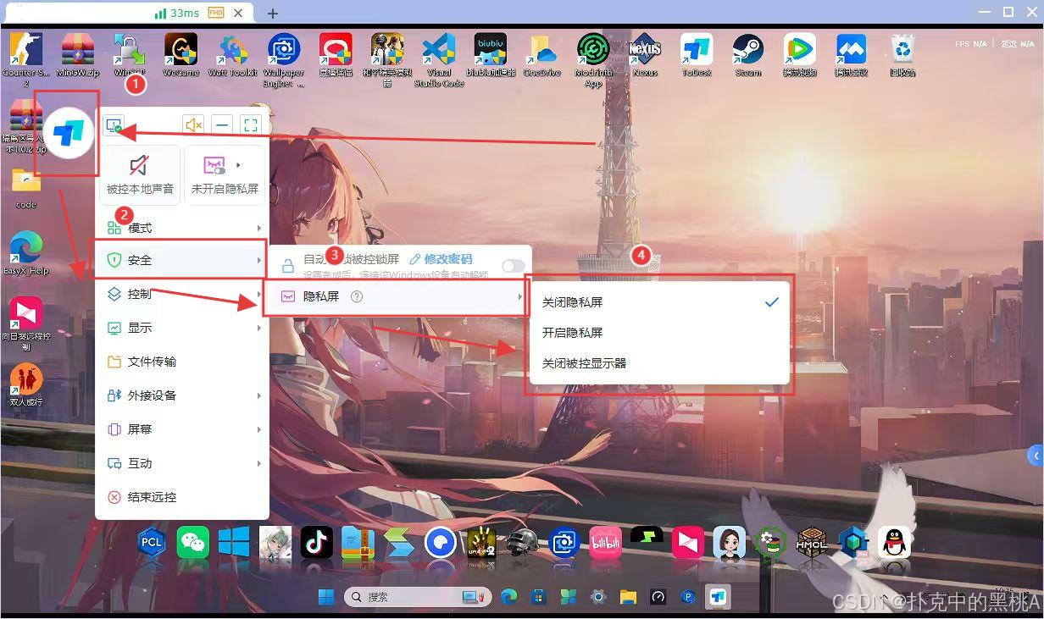Open the 互动 menu item
The image size is (1044, 619).
(x=182, y=463)
